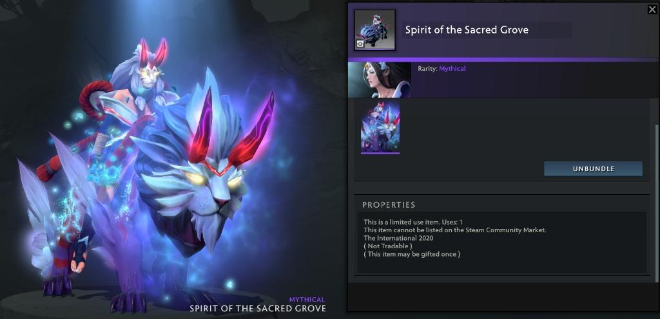
Task: Click the SPIRIT OF THE SACRED GROVE caption
Action: point(258,309)
